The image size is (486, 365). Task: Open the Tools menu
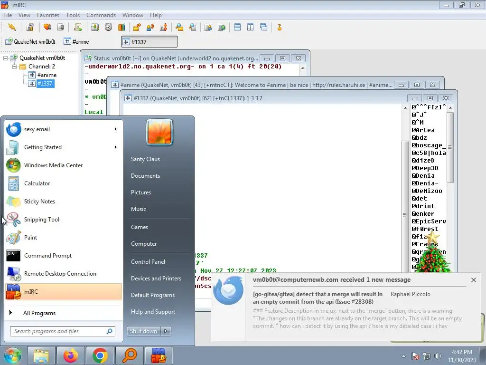[73, 15]
